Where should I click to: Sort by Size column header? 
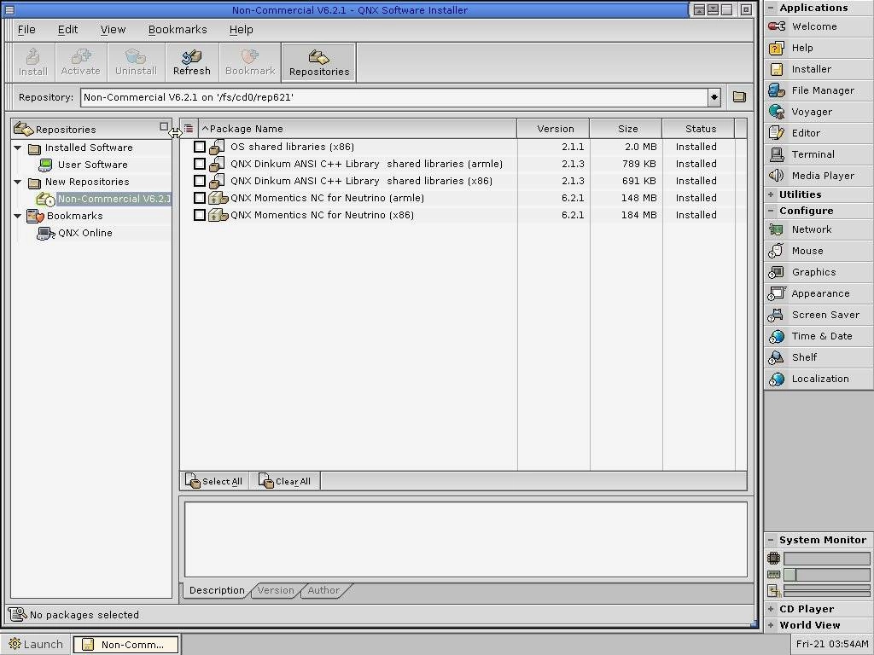626,129
